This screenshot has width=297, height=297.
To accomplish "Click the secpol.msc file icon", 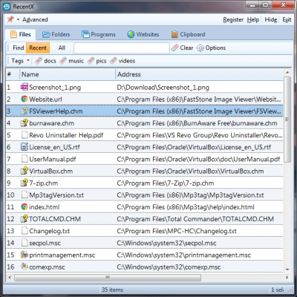I will click(25, 243).
